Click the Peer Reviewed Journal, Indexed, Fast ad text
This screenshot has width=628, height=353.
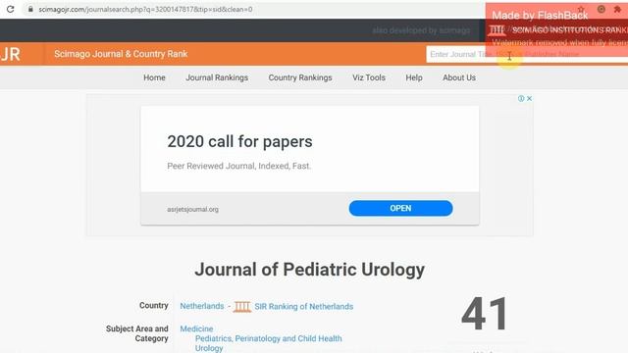pyautogui.click(x=239, y=166)
